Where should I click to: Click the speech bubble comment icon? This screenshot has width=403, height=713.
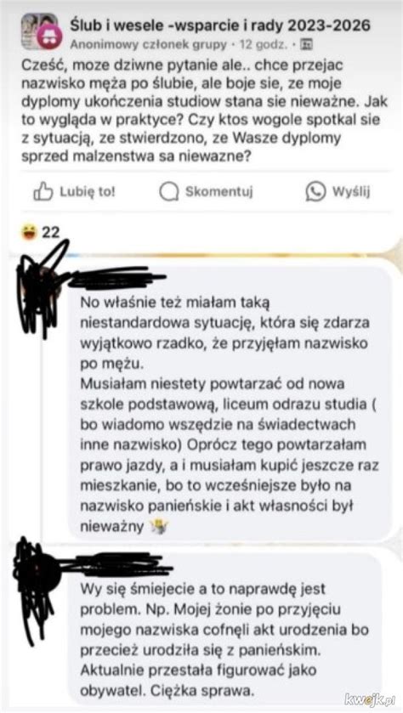click(x=168, y=192)
